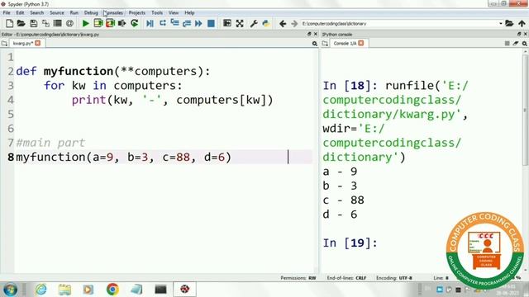529x297 pixels.
Task: Run the file with green play button
Action: 86,24
